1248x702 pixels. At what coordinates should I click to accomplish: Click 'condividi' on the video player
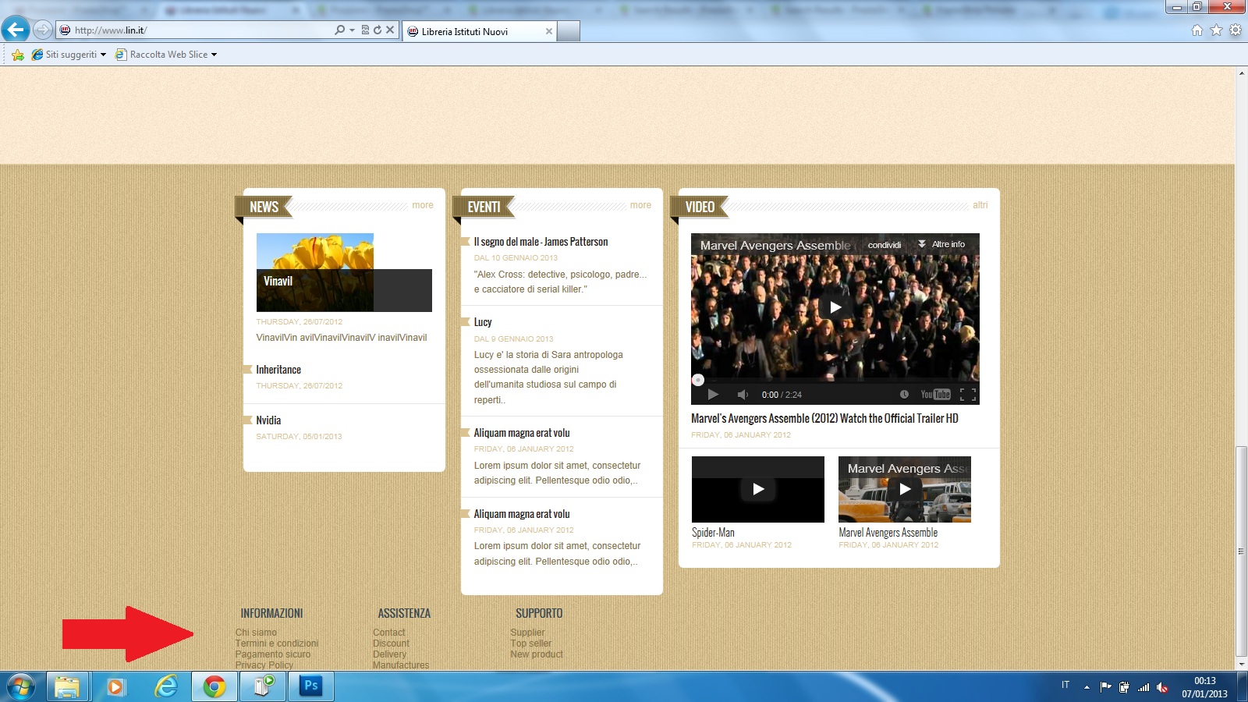(x=885, y=245)
